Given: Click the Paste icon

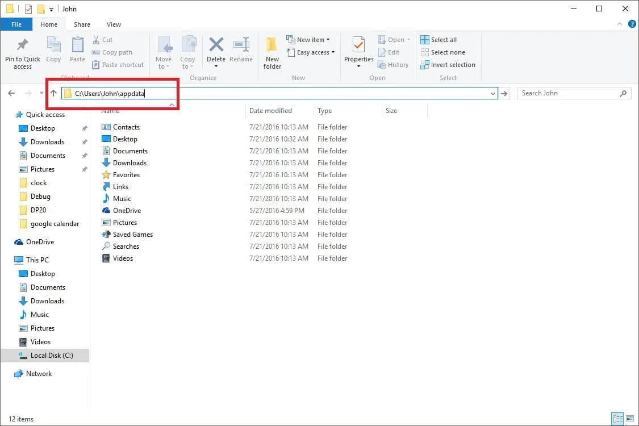Looking at the screenshot, I should pos(77,51).
